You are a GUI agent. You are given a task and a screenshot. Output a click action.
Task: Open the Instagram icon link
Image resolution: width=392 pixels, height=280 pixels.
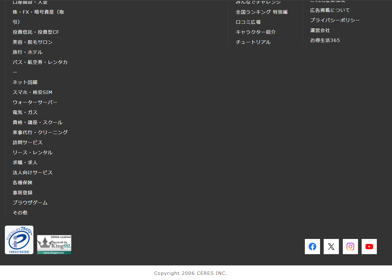[350, 247]
